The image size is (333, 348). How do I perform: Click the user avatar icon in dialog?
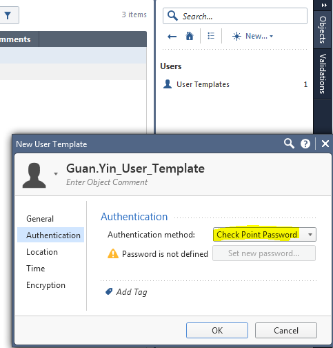point(34,175)
